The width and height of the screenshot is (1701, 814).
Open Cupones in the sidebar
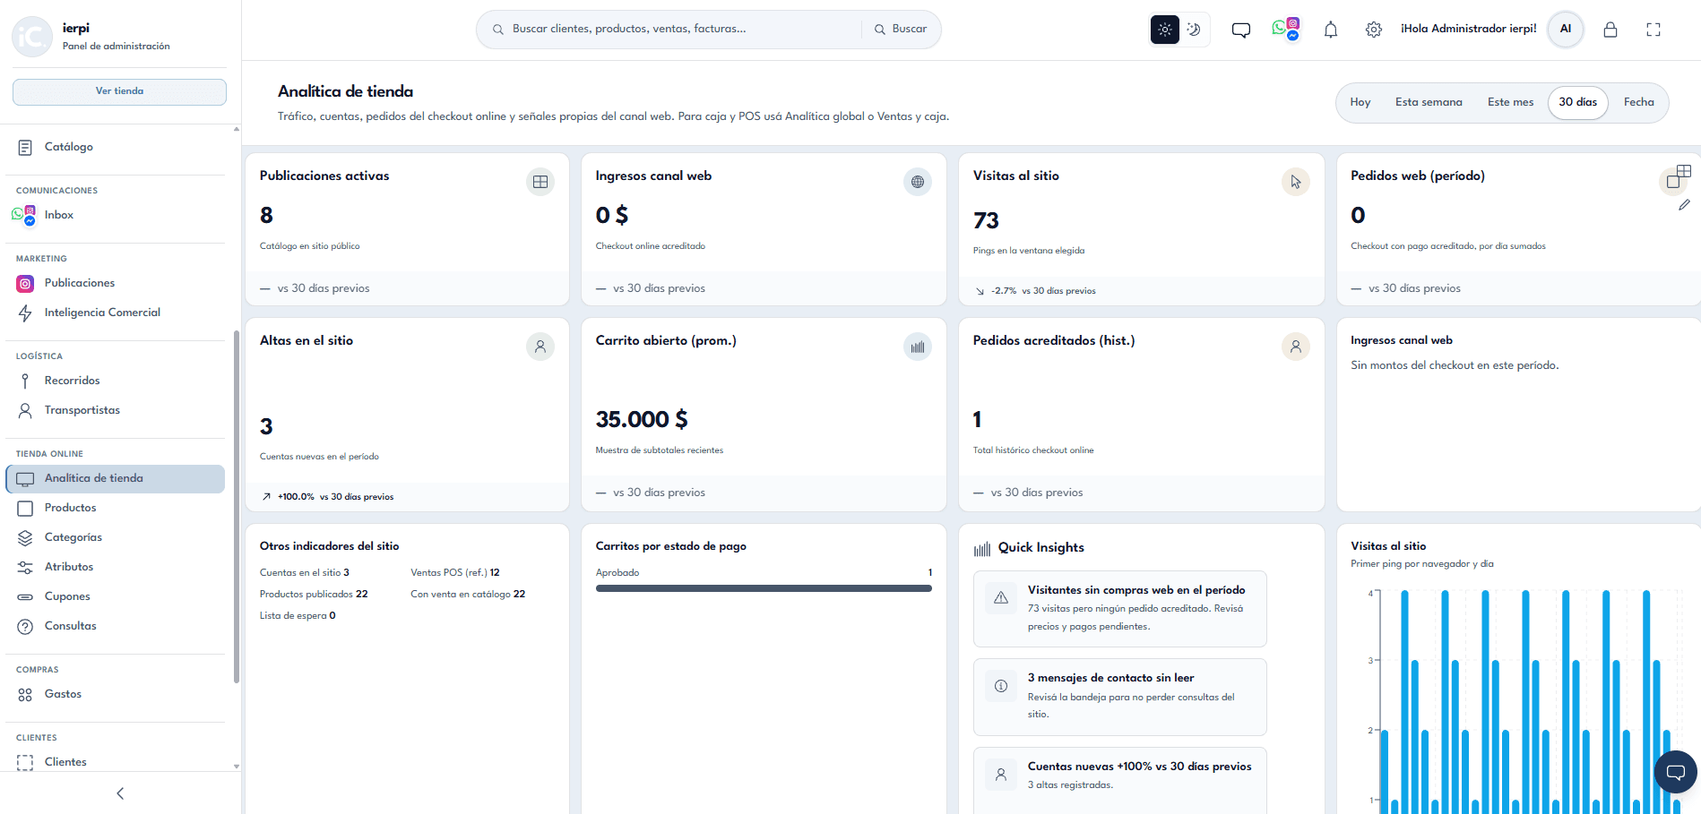[x=116, y=596]
